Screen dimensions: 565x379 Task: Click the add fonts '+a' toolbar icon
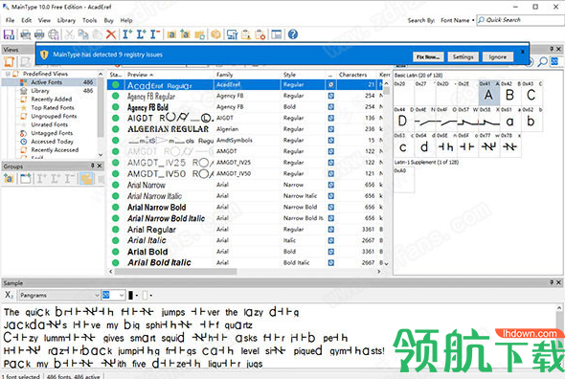pyautogui.click(x=185, y=34)
